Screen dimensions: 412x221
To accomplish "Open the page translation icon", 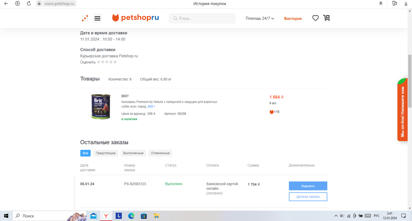I will 395,4.
